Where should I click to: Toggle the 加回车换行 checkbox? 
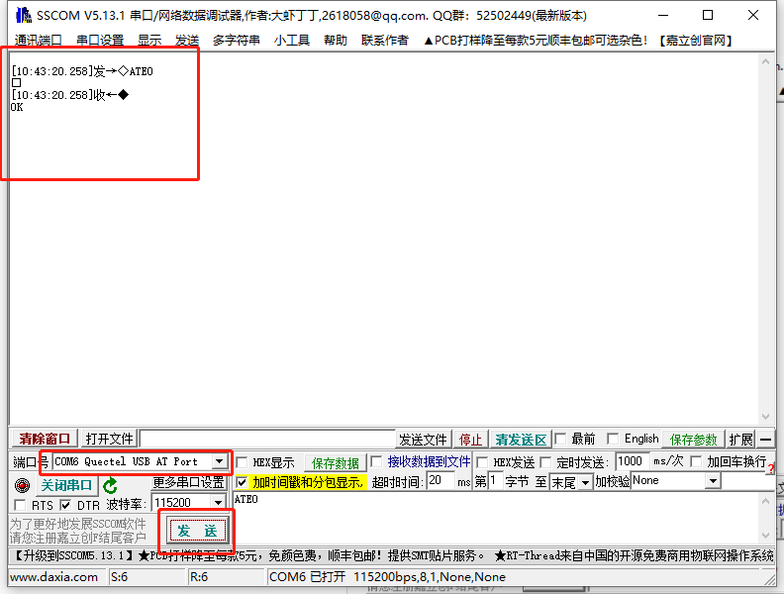(x=696, y=461)
